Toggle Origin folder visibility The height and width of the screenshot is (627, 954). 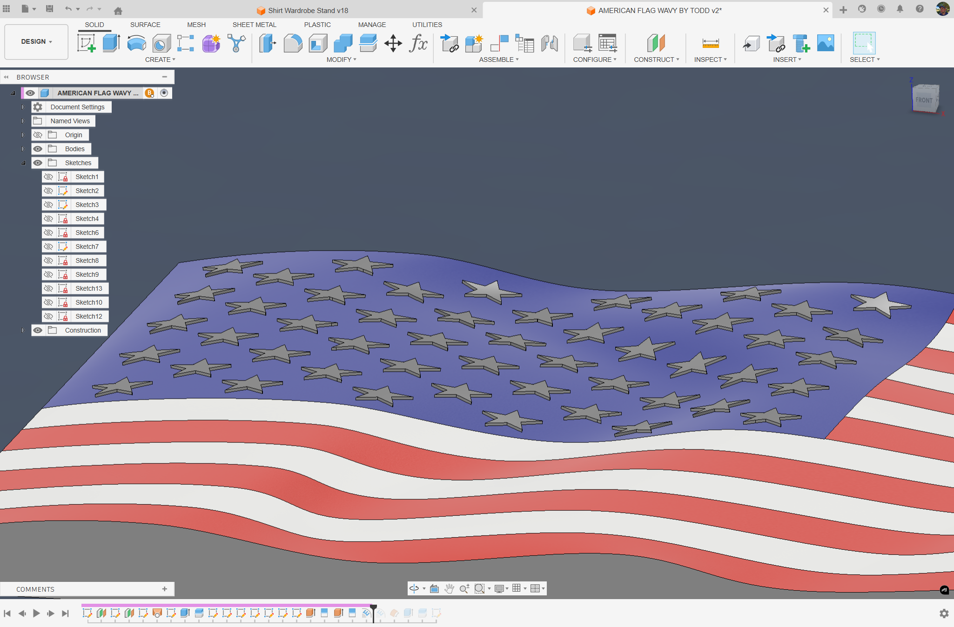pyautogui.click(x=38, y=135)
